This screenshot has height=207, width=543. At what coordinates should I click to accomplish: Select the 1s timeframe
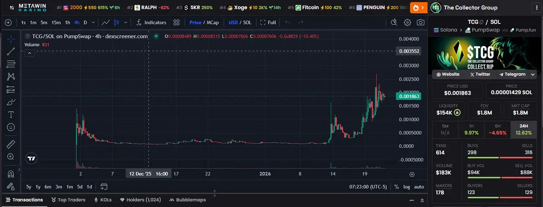(x=24, y=23)
